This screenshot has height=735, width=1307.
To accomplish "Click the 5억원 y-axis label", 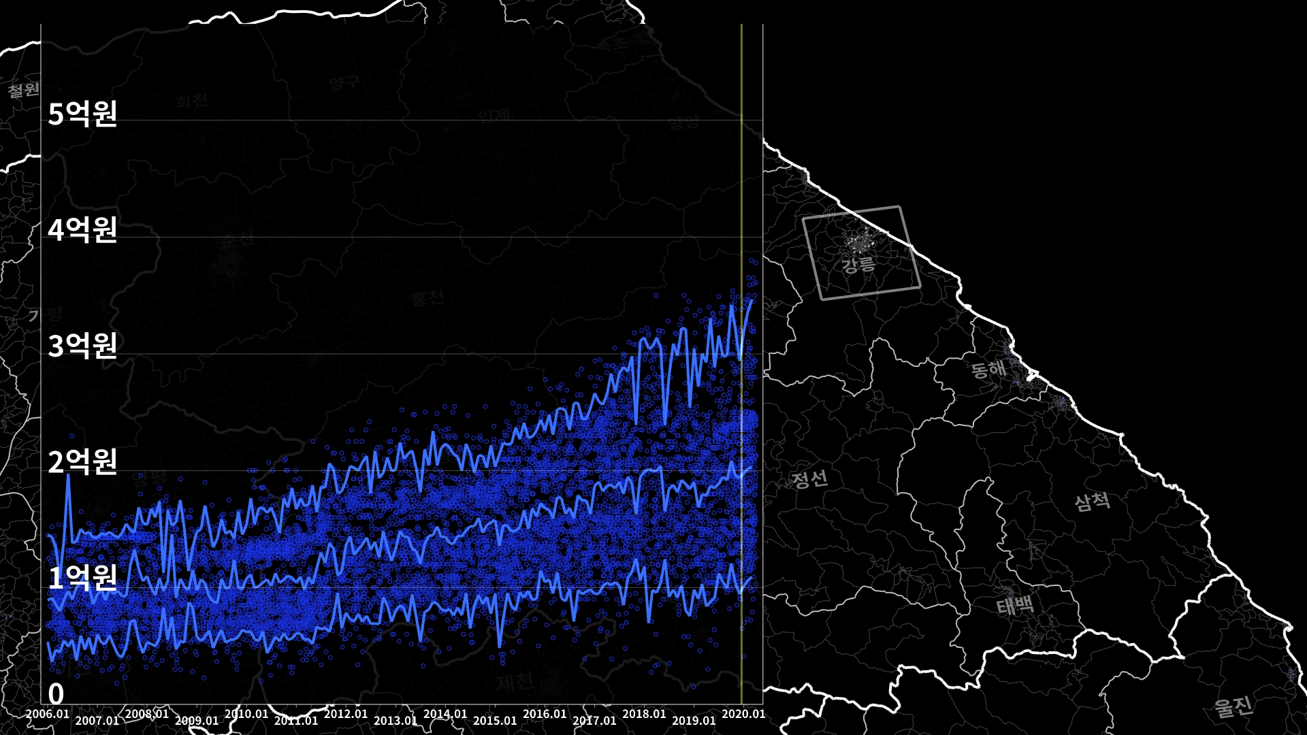I will pyautogui.click(x=82, y=114).
